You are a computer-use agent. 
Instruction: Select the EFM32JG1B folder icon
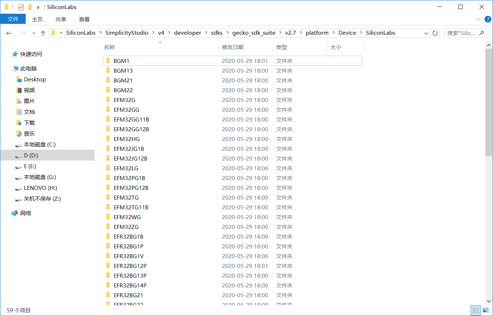coord(108,149)
